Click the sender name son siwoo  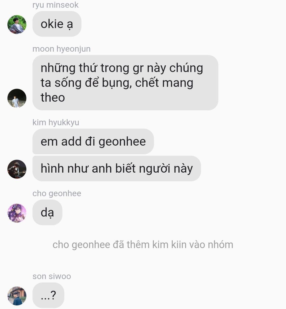click(52, 276)
